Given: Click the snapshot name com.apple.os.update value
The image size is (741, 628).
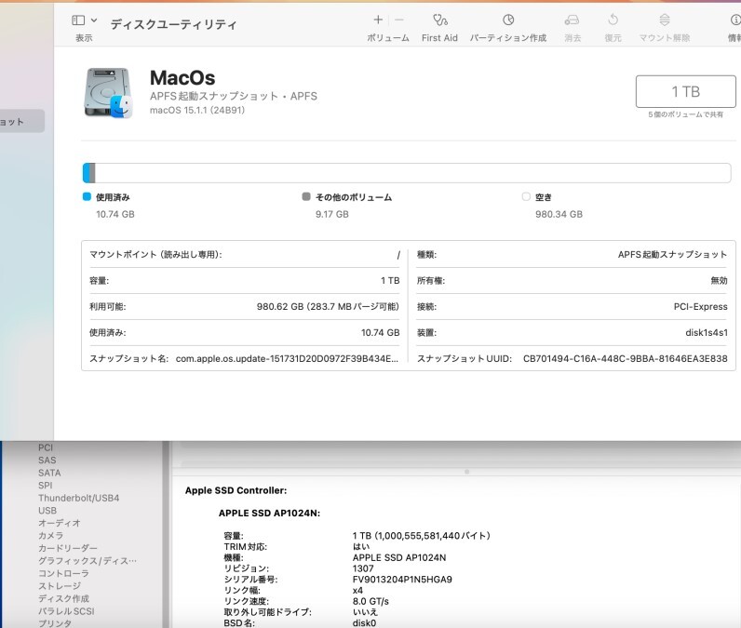Looking at the screenshot, I should (287, 359).
